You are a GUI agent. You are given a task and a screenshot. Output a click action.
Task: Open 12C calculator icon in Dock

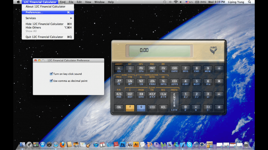coord(209,144)
